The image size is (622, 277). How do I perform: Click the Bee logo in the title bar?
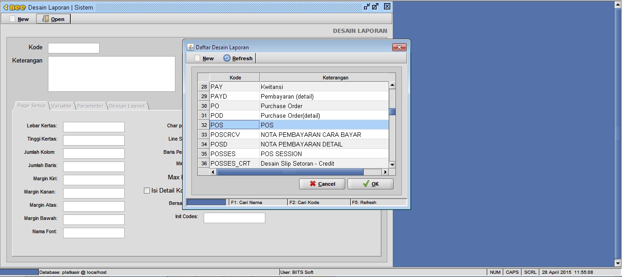[x=15, y=7]
